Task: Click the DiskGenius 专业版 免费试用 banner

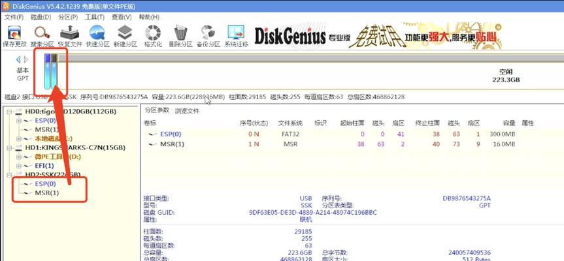Action: tap(378, 36)
